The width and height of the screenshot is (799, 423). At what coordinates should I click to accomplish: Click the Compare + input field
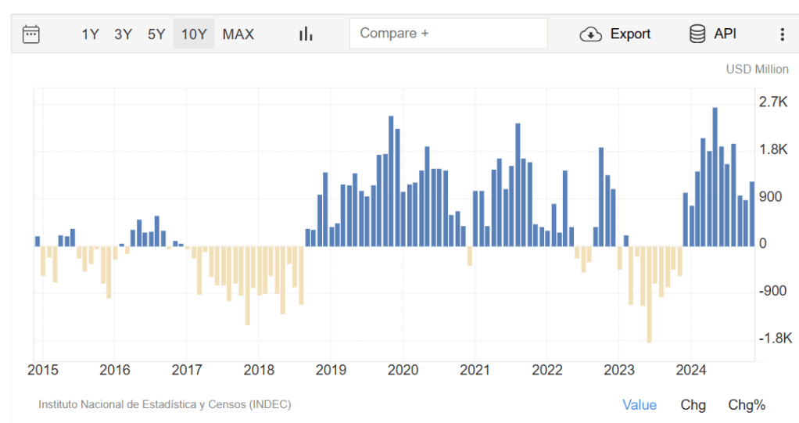(x=448, y=34)
